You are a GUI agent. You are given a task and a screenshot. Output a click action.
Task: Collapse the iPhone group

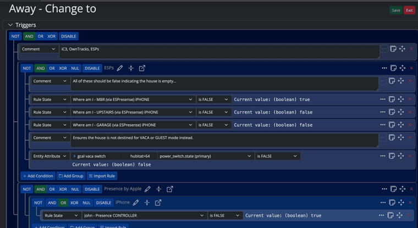[147, 203]
